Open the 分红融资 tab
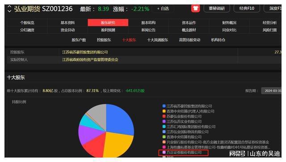This screenshot has width=286, height=162. (x=27, y=30)
